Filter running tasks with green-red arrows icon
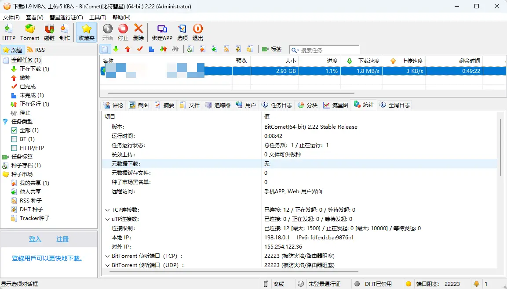Viewport: 507px width, 289px height. [163, 49]
